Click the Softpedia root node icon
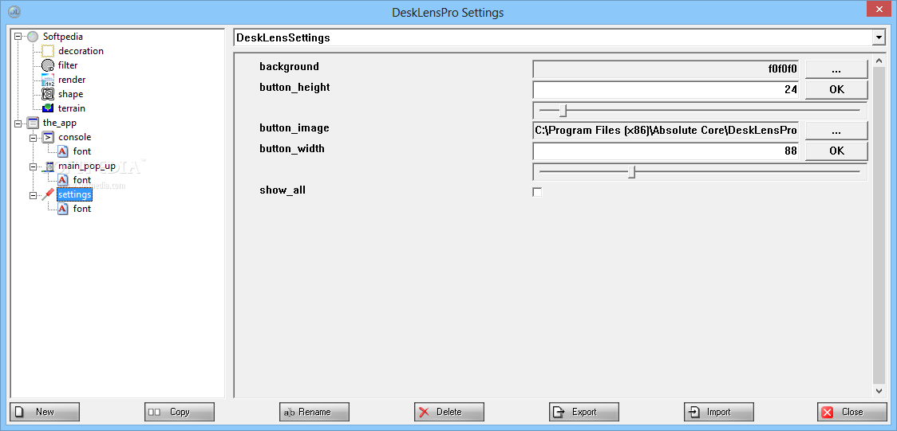 tap(34, 37)
